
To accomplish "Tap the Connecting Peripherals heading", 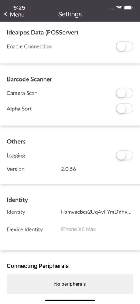I will coord(38,266).
